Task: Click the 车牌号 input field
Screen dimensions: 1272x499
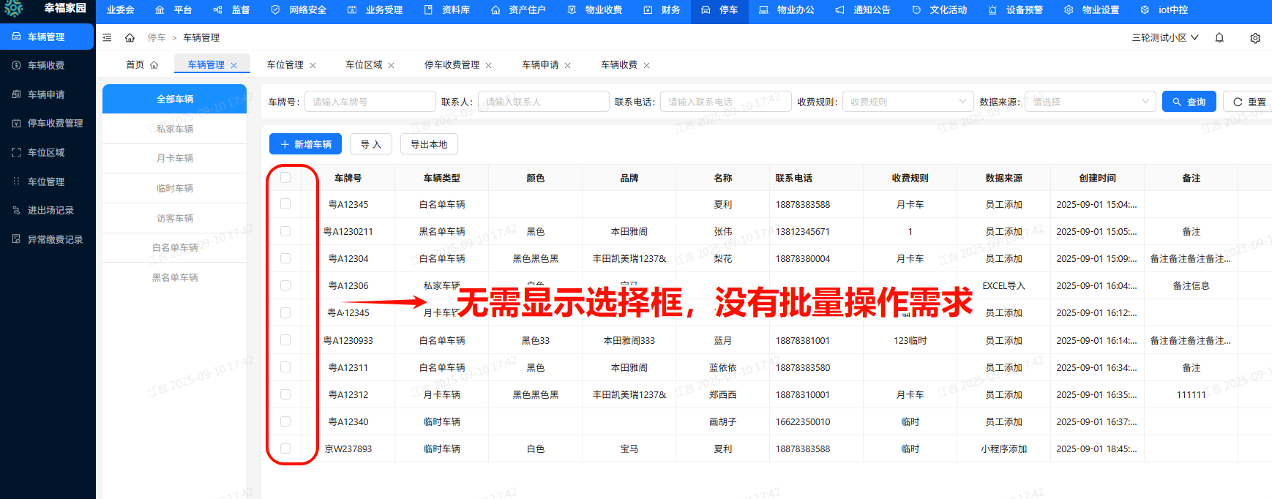Action: [x=370, y=102]
